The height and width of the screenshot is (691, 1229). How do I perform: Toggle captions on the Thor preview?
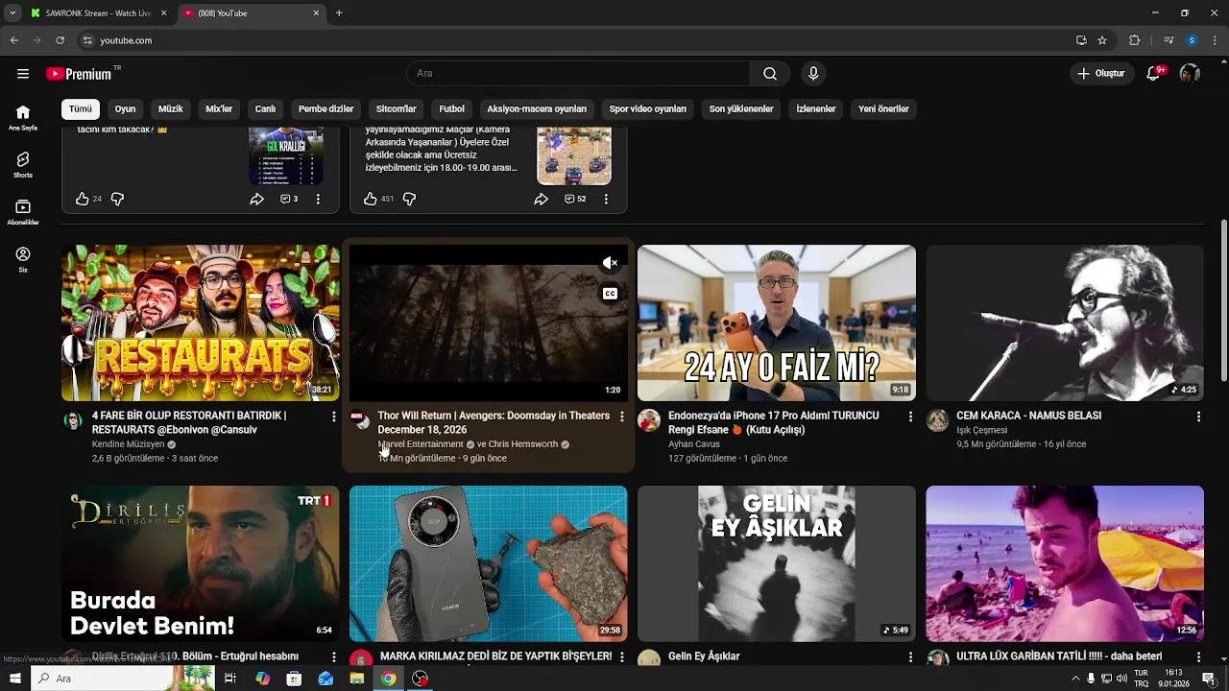[x=610, y=294]
